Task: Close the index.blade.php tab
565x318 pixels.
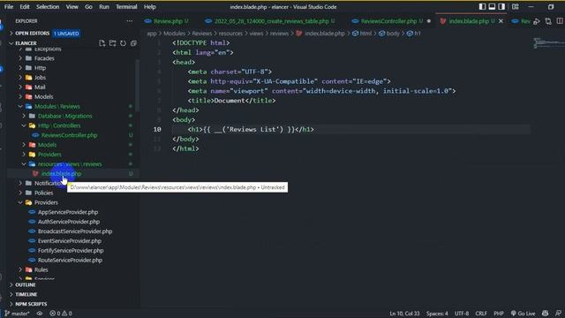Action: (501, 21)
